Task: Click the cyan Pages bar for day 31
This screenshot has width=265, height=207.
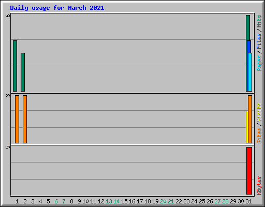Action: [250, 72]
